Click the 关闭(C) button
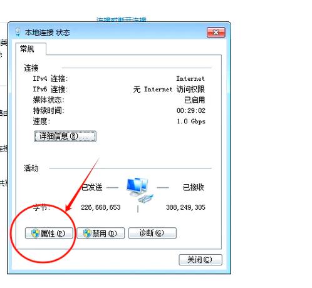The image size is (312, 288). [200, 260]
